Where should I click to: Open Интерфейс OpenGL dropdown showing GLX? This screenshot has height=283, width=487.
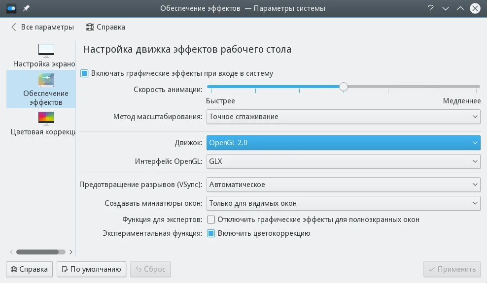[x=344, y=161]
